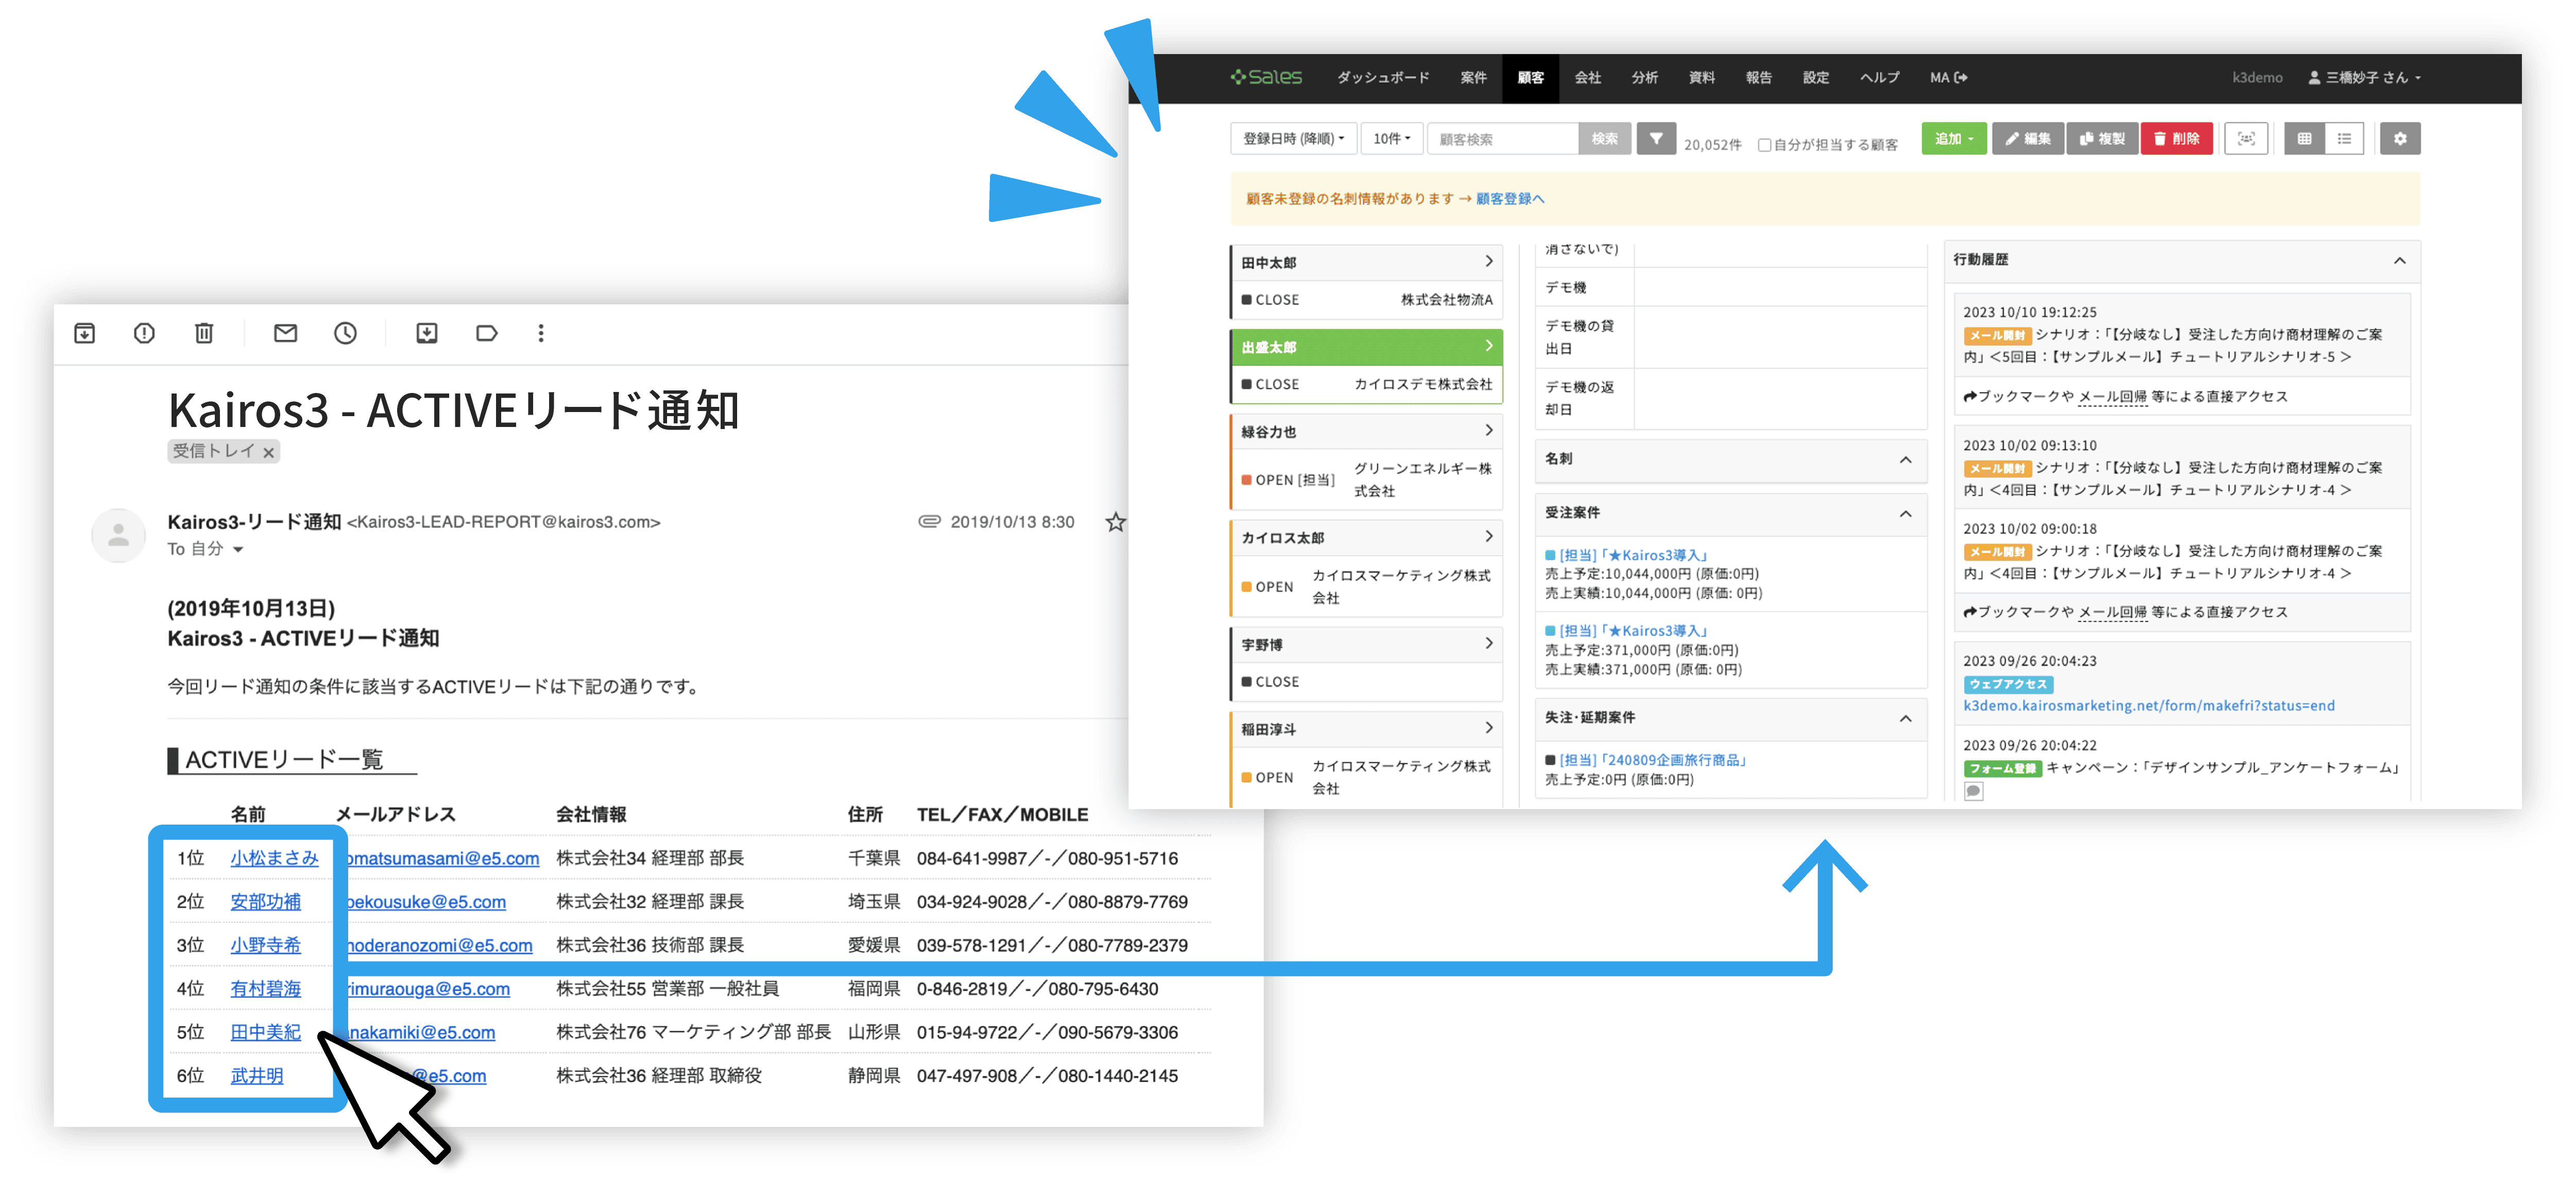Click the MA external link item
The height and width of the screenshot is (1181, 2576).
pos(1948,78)
